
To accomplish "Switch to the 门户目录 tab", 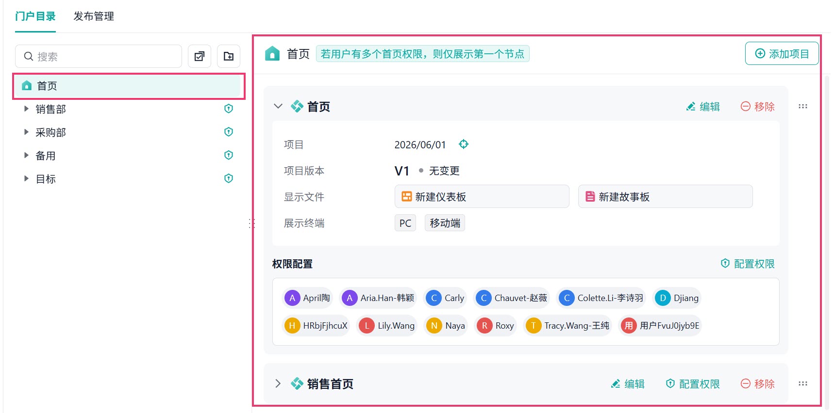I will (35, 16).
